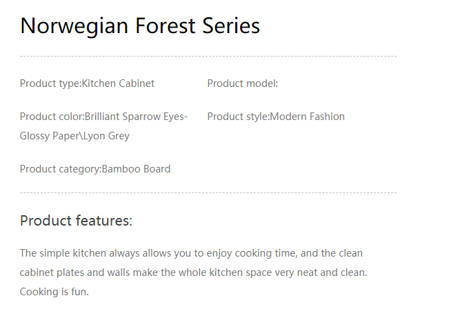Screen dimensions: 449x318
Task: Click the Product category label
Action: click(59, 169)
